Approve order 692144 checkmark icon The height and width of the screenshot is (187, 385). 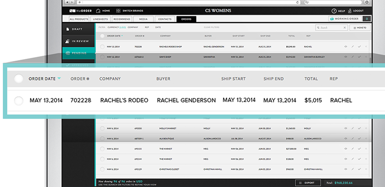point(359,159)
